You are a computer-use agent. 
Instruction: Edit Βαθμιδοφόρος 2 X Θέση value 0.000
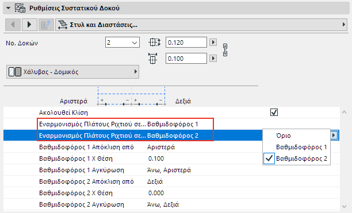pyautogui.click(x=156, y=193)
